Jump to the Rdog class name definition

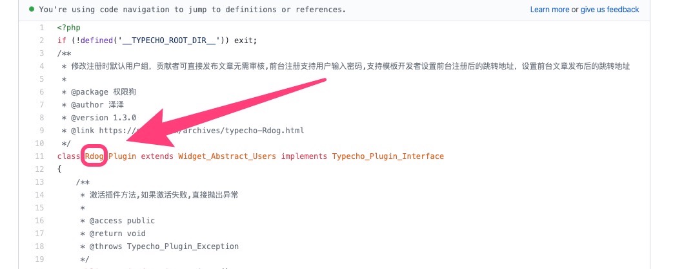pyautogui.click(x=94, y=156)
